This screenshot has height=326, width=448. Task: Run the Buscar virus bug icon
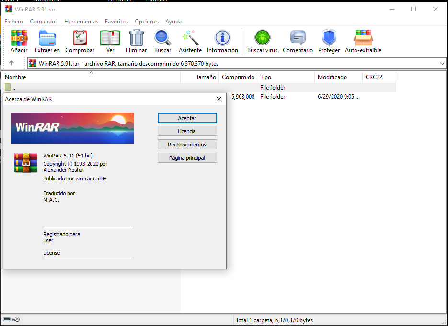pos(262,38)
